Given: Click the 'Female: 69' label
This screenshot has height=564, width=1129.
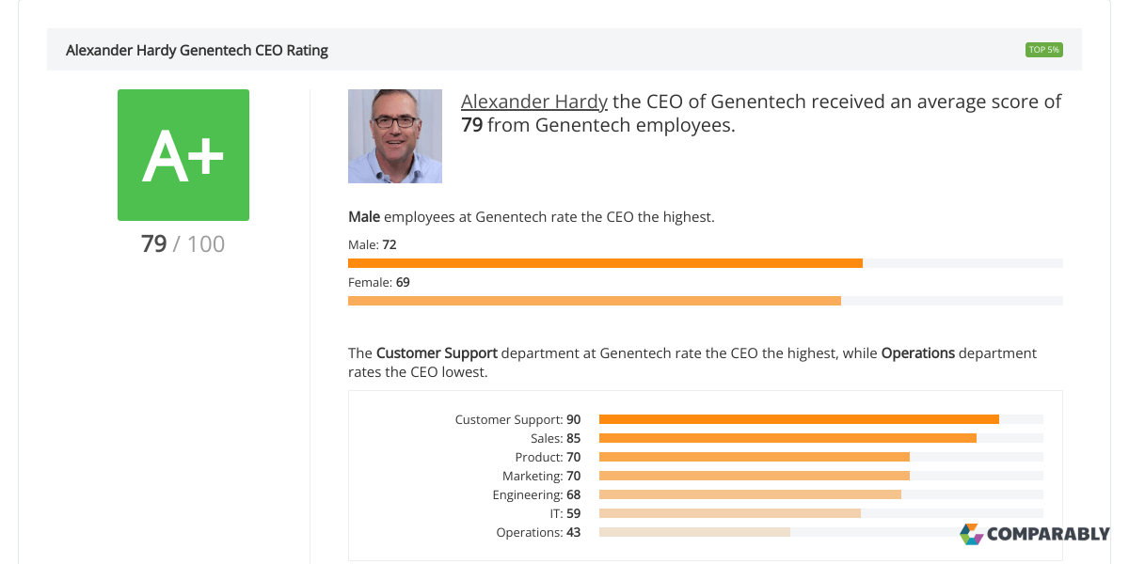Looking at the screenshot, I should point(379,282).
